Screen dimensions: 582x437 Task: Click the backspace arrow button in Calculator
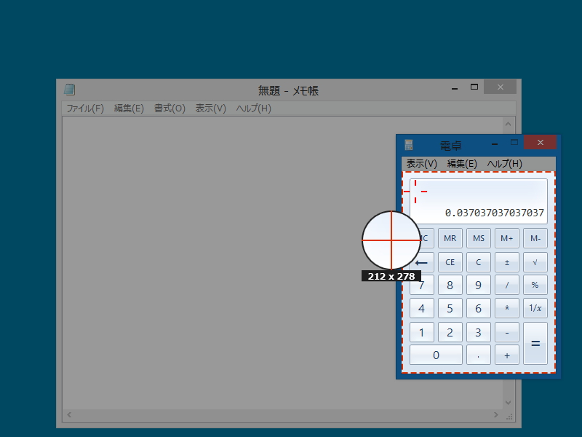(422, 263)
